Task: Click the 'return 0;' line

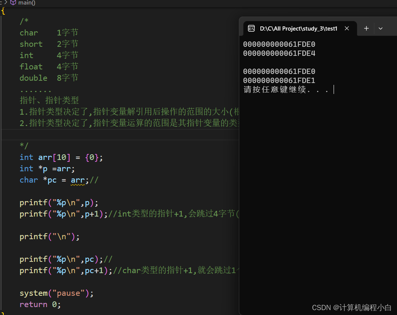Action: [40, 304]
